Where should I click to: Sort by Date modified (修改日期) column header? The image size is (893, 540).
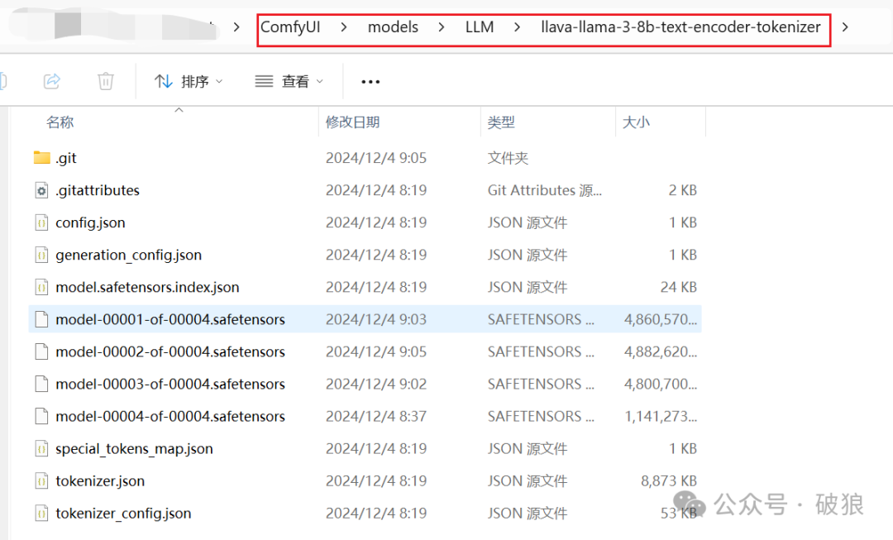352,122
